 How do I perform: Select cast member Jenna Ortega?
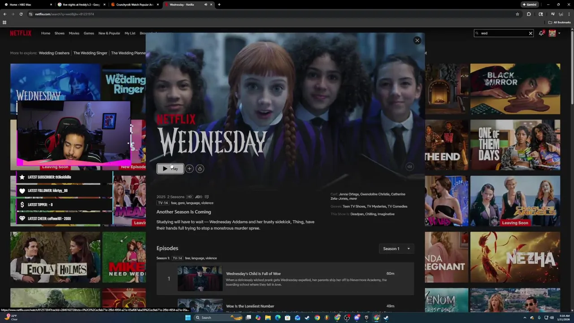tap(349, 194)
